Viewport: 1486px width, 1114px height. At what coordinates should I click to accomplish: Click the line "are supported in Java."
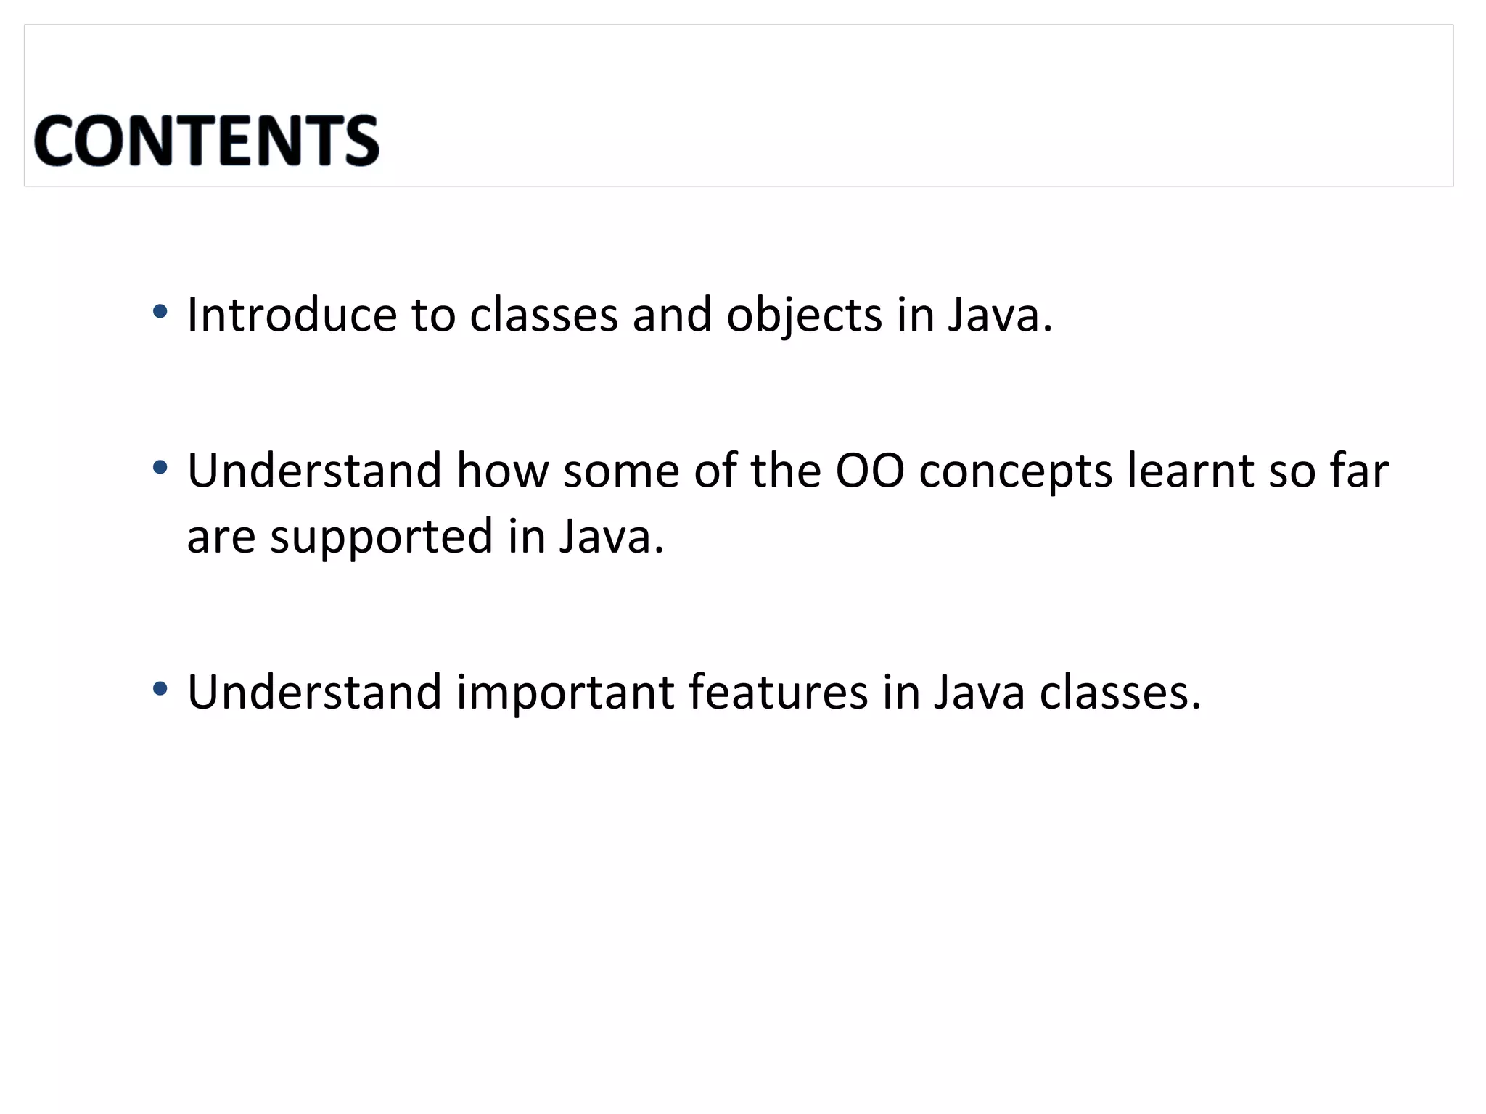pyautogui.click(x=425, y=537)
